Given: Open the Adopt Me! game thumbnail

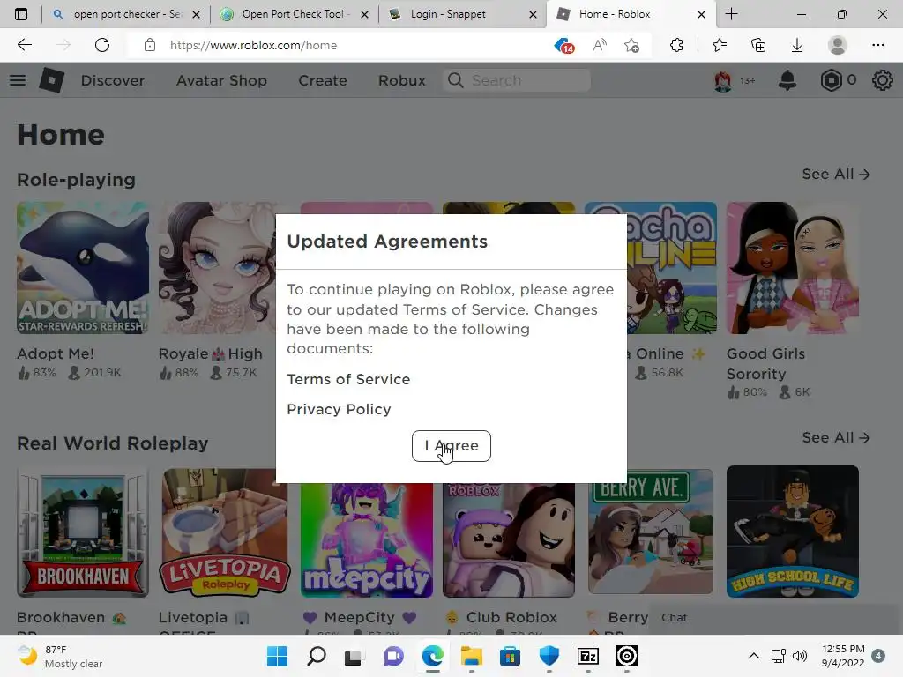Looking at the screenshot, I should 83,268.
